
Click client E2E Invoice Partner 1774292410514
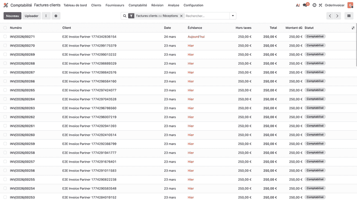click(89, 135)
